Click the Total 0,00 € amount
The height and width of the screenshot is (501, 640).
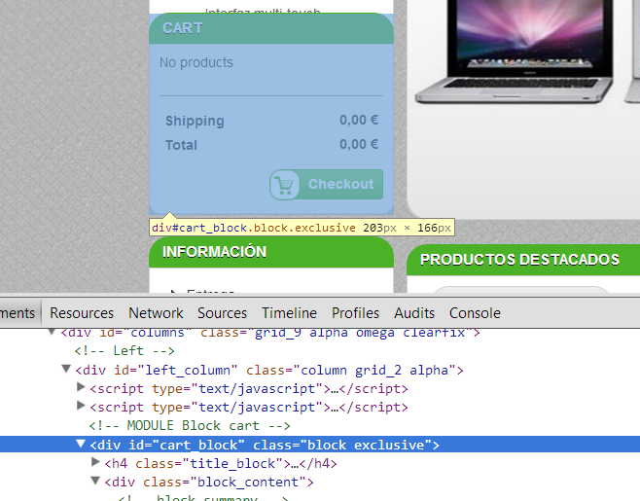(x=359, y=144)
